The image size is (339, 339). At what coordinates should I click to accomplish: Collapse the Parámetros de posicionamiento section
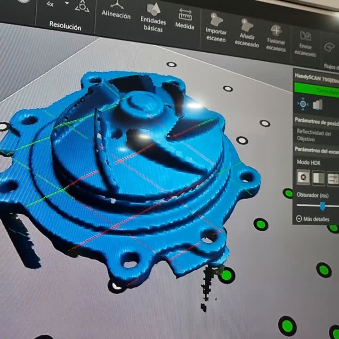click(x=316, y=121)
